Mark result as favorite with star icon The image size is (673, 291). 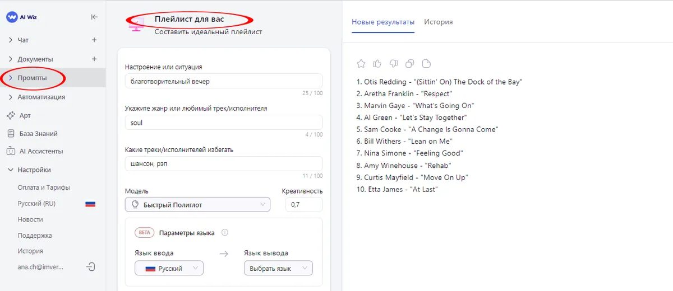(x=361, y=63)
